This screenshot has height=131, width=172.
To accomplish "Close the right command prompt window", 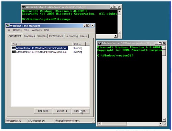I will coord(164,43).
